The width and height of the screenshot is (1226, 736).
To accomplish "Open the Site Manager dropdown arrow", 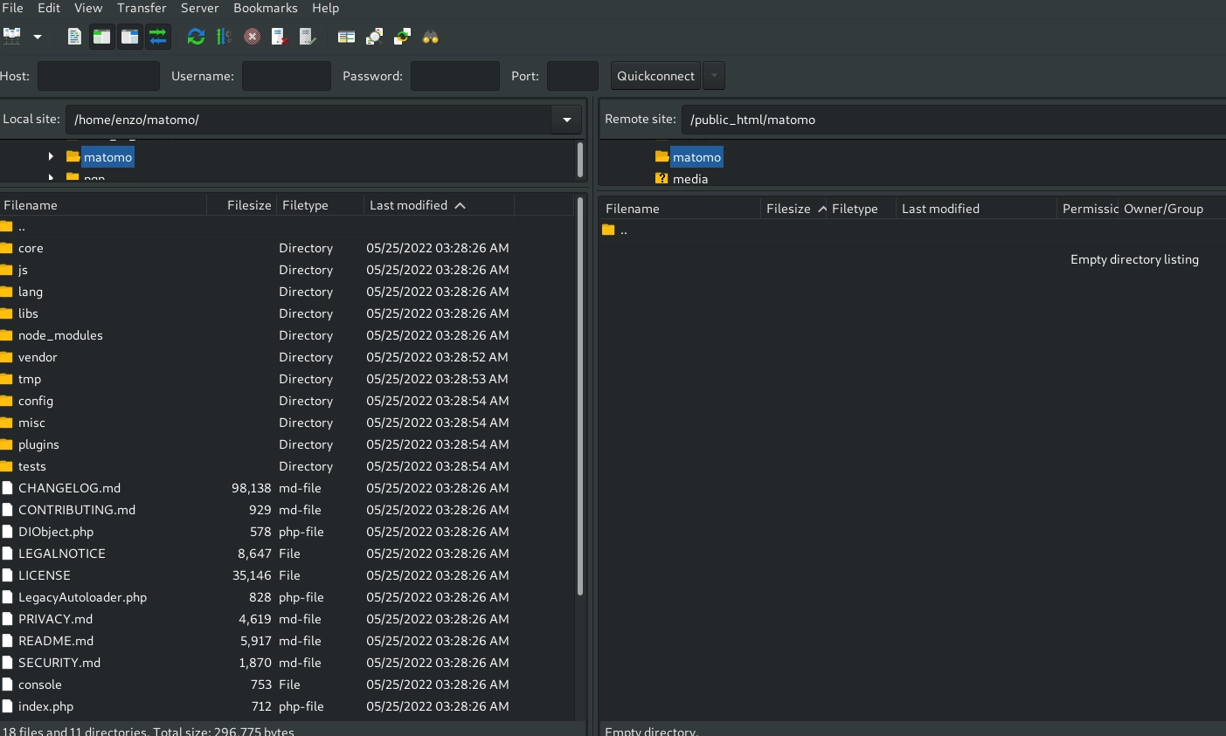I will [38, 37].
